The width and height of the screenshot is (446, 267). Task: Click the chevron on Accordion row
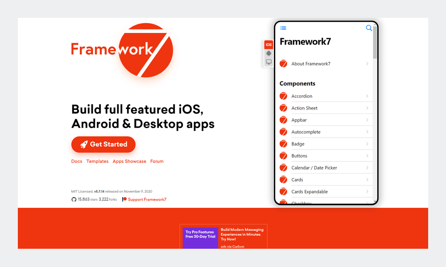coord(367,96)
